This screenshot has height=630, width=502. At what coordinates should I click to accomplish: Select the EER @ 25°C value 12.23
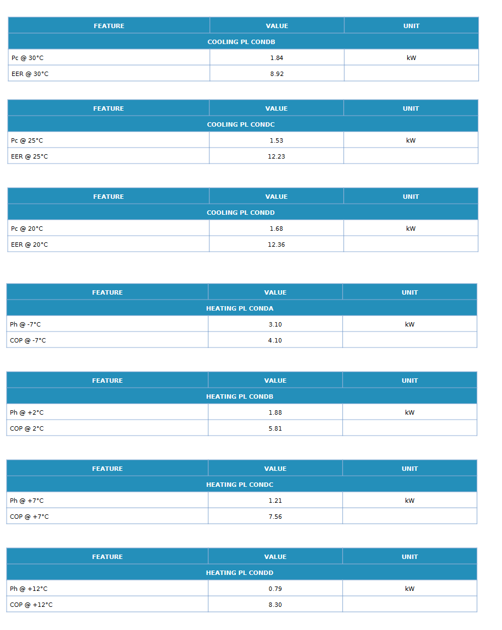coord(276,157)
